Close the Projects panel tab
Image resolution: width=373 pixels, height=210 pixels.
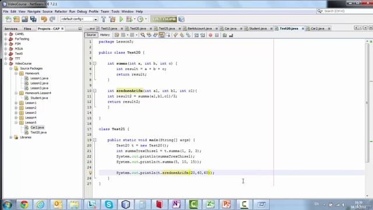pyautogui.click(x=62, y=29)
